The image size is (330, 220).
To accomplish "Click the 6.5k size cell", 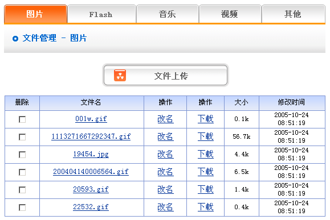I will pyautogui.click(x=242, y=172).
